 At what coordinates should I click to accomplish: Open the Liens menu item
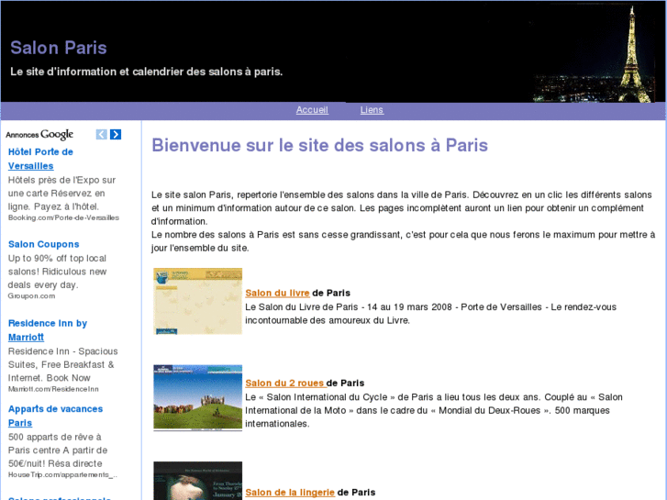372,110
